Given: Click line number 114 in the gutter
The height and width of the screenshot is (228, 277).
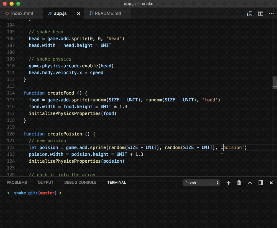Looking at the screenshot, I should (x=11, y=93).
